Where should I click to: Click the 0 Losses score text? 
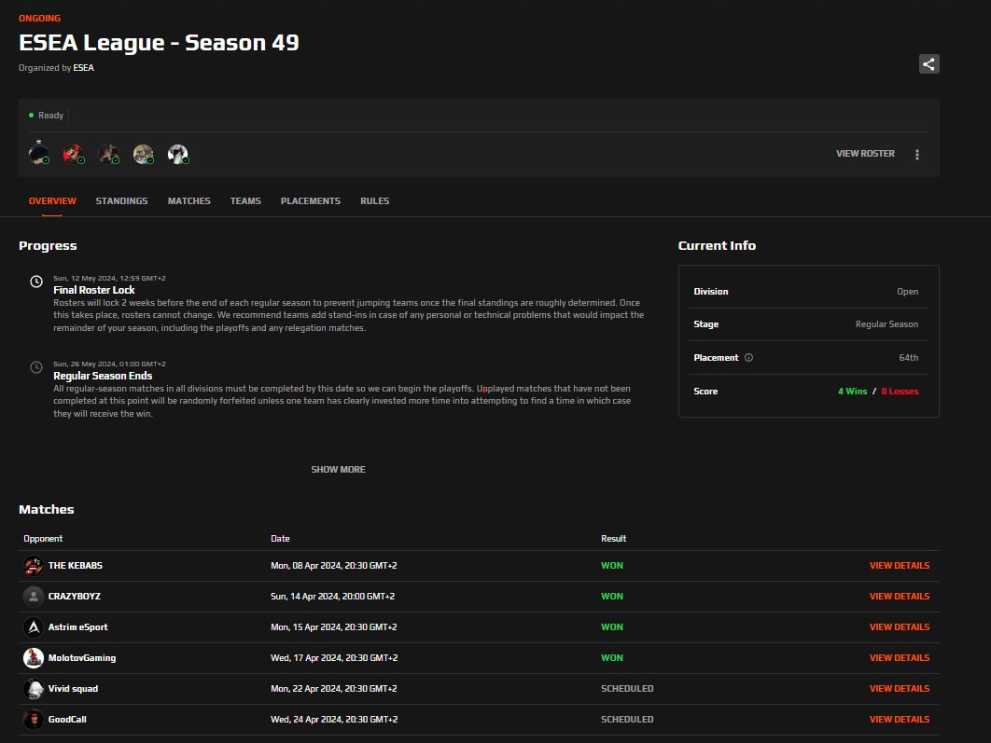click(900, 392)
